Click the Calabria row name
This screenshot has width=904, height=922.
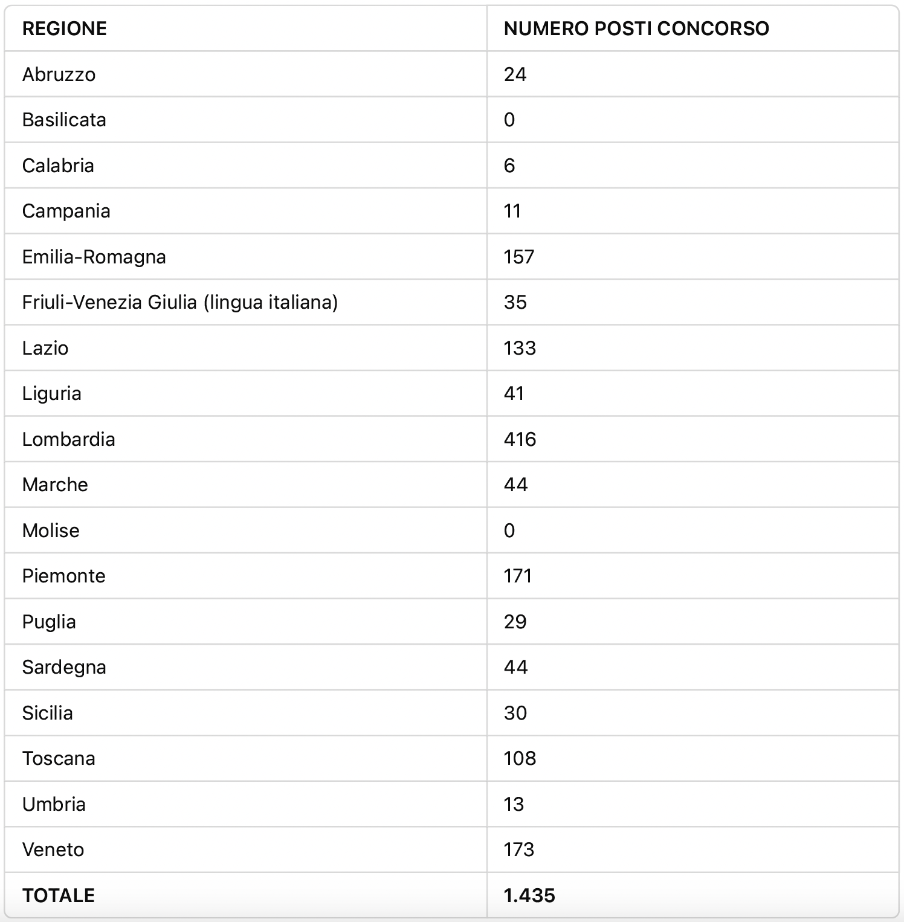(58, 166)
